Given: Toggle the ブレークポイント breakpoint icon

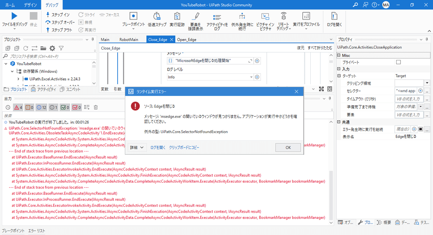Looking at the screenshot, I should click(134, 16).
